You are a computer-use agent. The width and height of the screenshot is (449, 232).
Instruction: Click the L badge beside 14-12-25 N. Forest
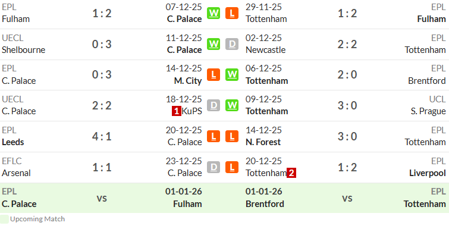(x=232, y=136)
